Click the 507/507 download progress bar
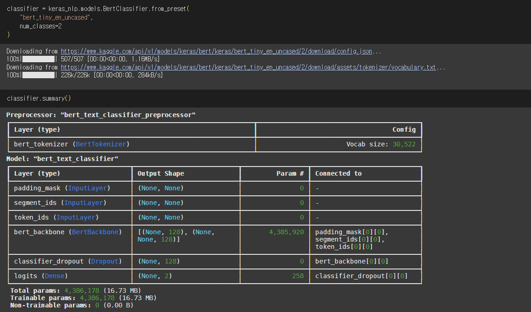The height and width of the screenshot is (312, 531). (38, 59)
